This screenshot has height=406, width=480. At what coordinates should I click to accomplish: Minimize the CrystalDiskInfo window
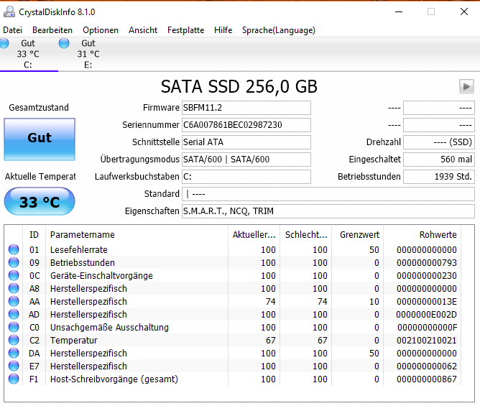[399, 12]
